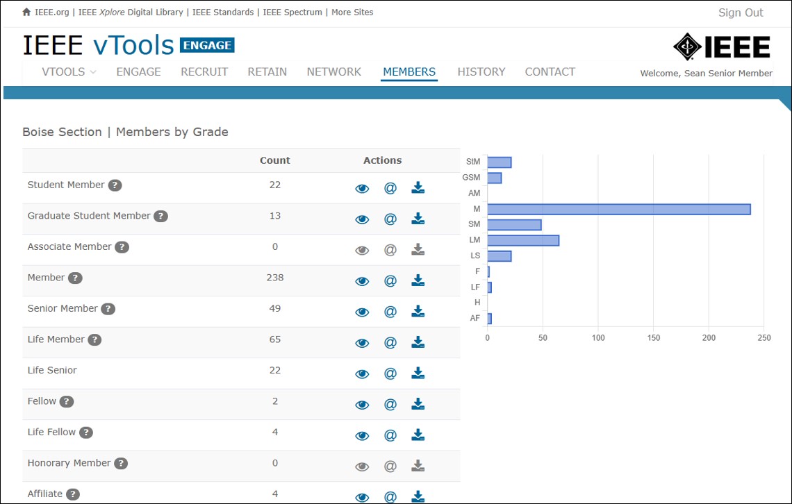The height and width of the screenshot is (504, 792).
Task: Email Student Member group with @ icon
Action: [390, 188]
